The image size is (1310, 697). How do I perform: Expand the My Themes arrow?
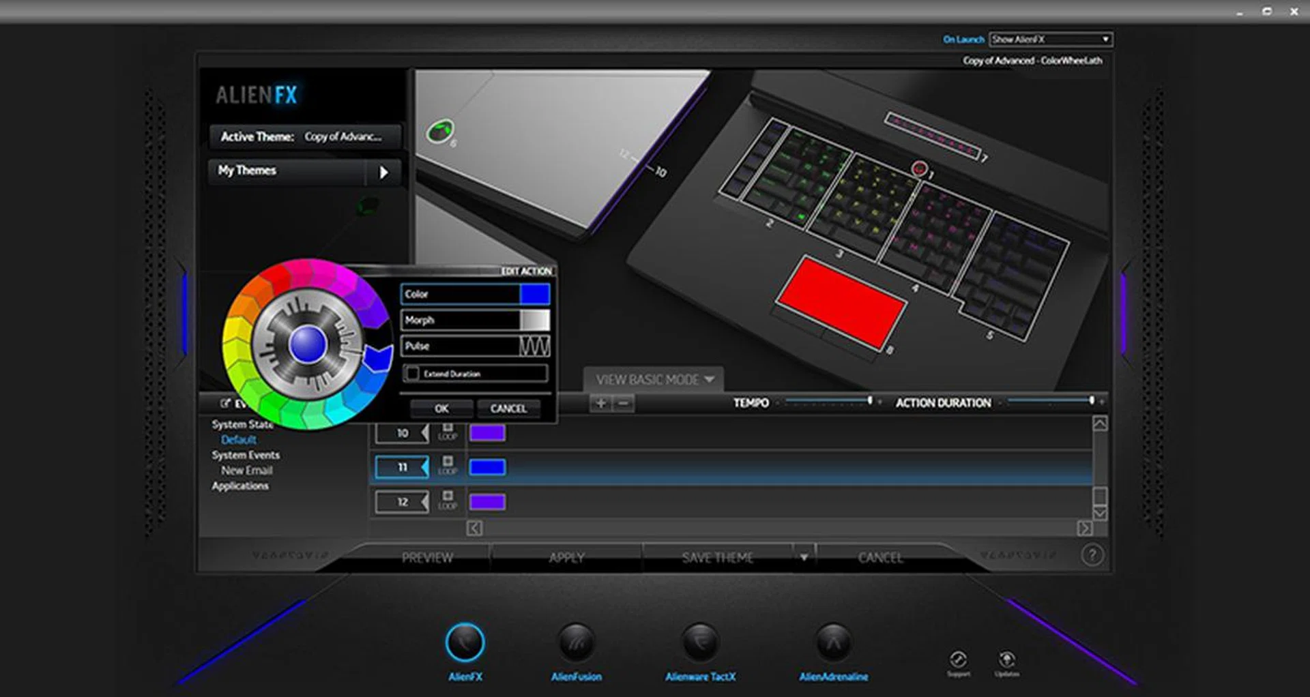(383, 172)
